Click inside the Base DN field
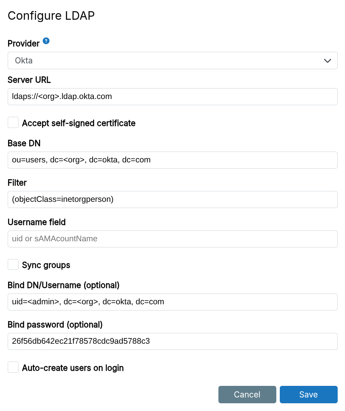The width and height of the screenshot is (345, 411). click(172, 160)
